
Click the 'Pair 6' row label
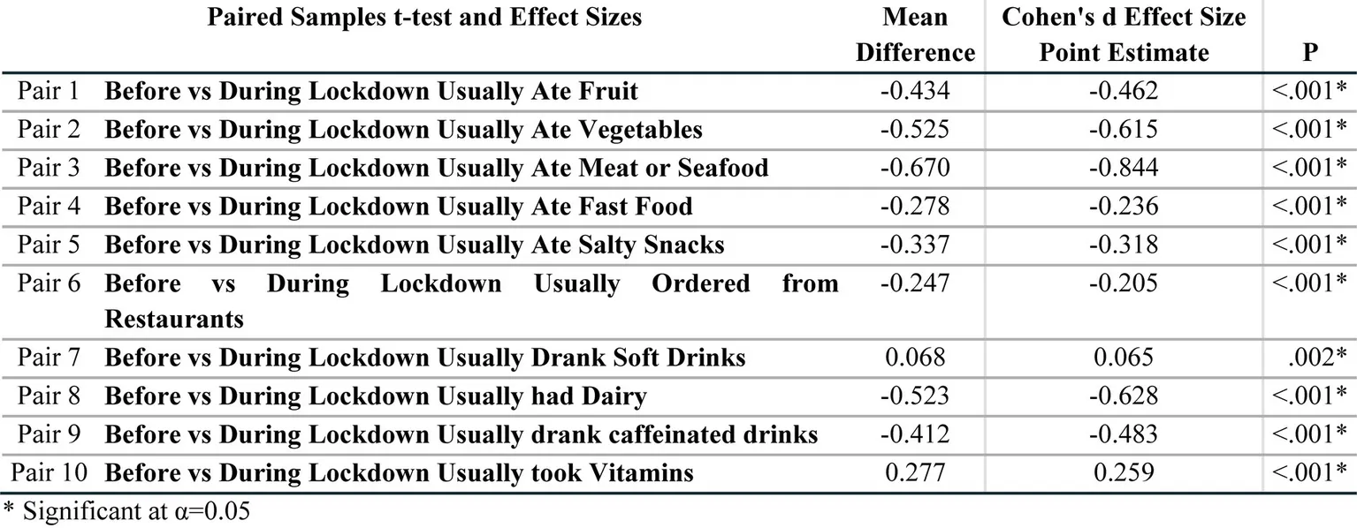point(50,283)
